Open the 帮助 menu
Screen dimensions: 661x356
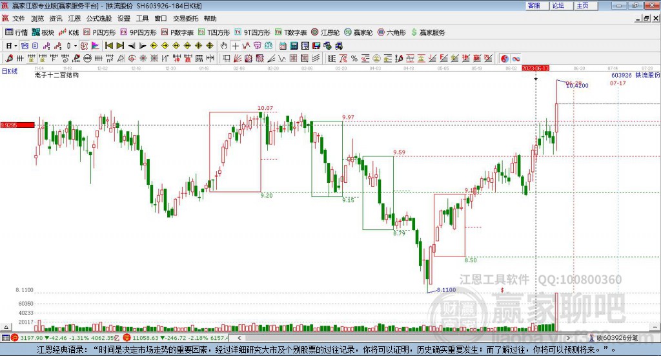(210, 19)
